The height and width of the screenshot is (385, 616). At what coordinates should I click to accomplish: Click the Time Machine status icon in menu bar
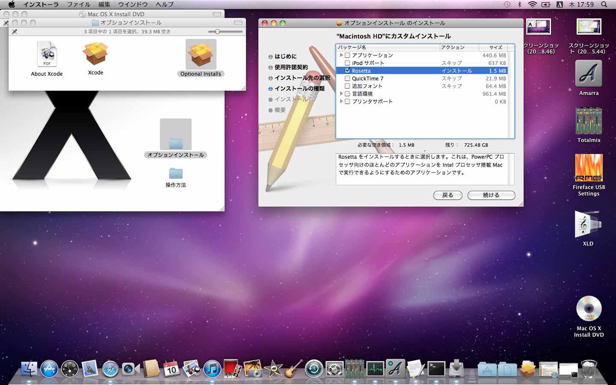[507, 4]
